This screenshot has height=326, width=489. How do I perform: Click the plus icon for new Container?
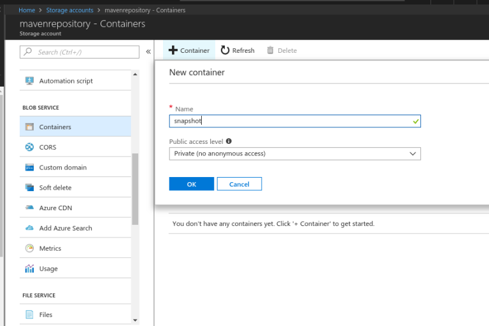point(173,50)
